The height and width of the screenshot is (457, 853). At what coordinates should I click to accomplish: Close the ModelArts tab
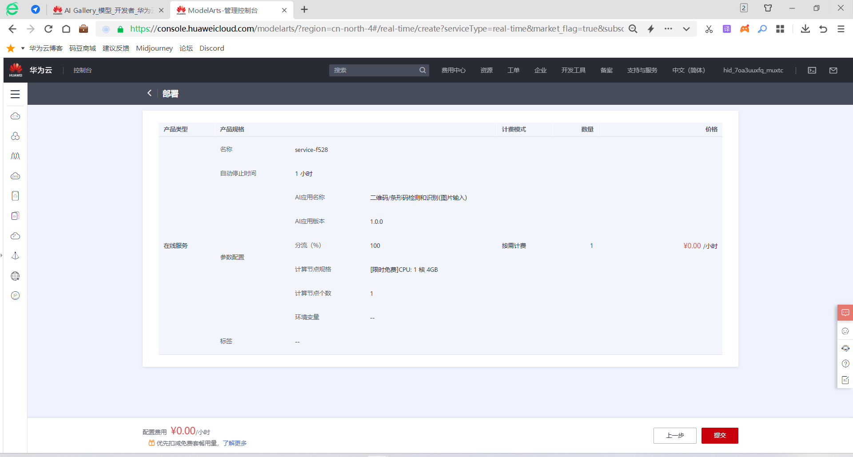[x=284, y=10]
